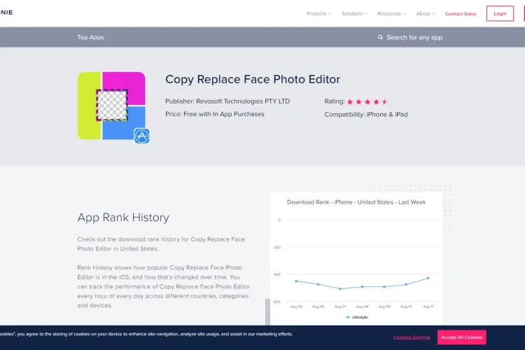This screenshot has width=525, height=350.
Task: Click the Aug 09 data point on chart
Action: click(x=384, y=287)
